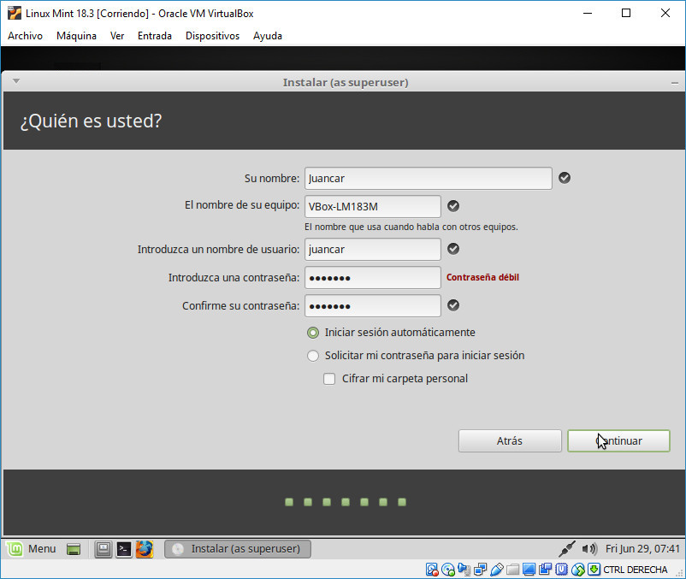This screenshot has height=579, width=686.
Task: Click the VirtualBox shared folders indicator
Action: [x=512, y=570]
